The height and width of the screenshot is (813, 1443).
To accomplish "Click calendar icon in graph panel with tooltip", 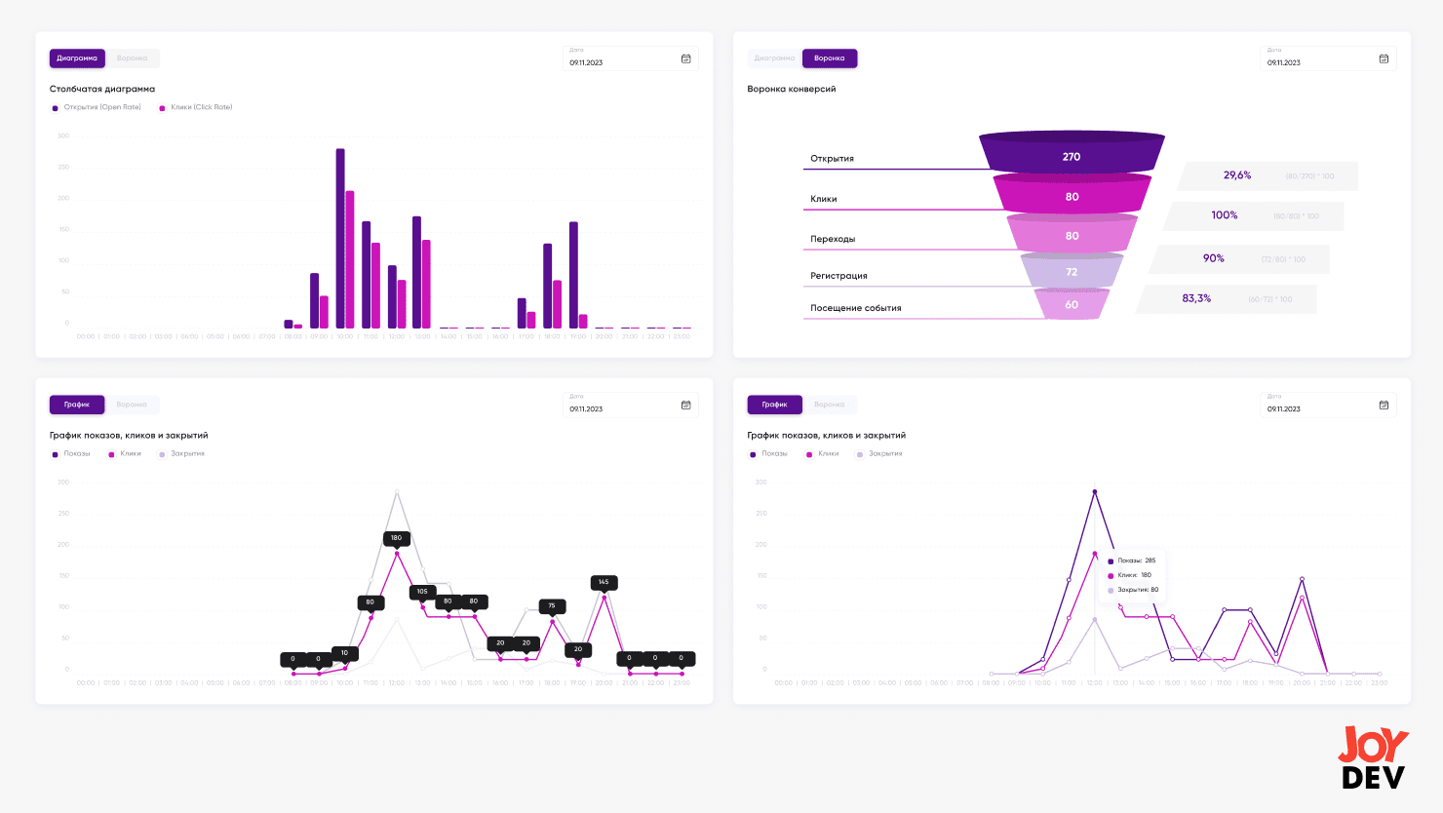I will point(1384,405).
